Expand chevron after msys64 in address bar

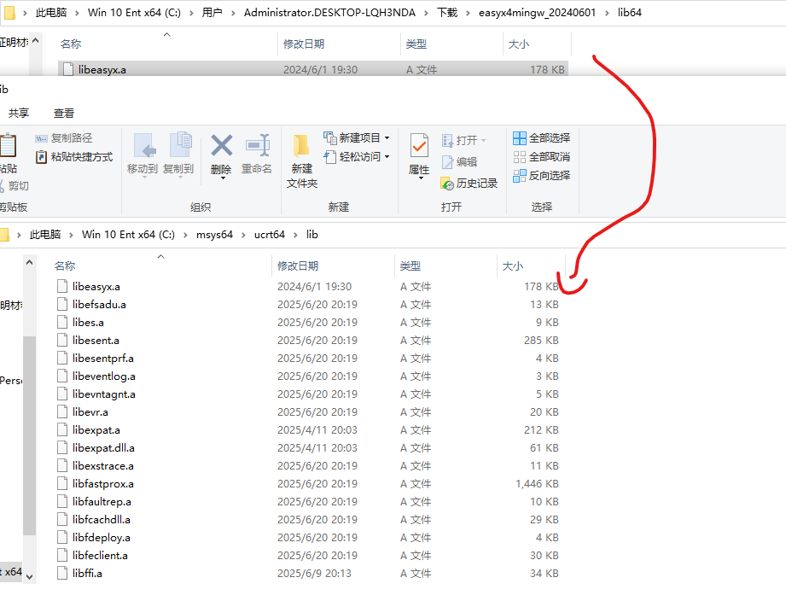243,235
